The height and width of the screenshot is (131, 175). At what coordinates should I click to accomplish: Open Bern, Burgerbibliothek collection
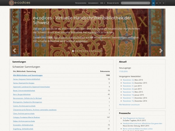pyautogui.click(x=22, y=94)
